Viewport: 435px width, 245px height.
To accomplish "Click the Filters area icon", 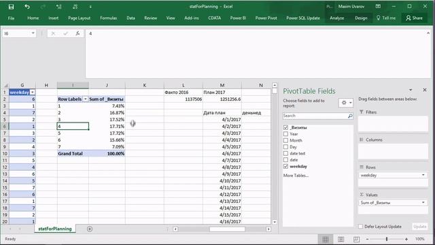I will 361,112.
